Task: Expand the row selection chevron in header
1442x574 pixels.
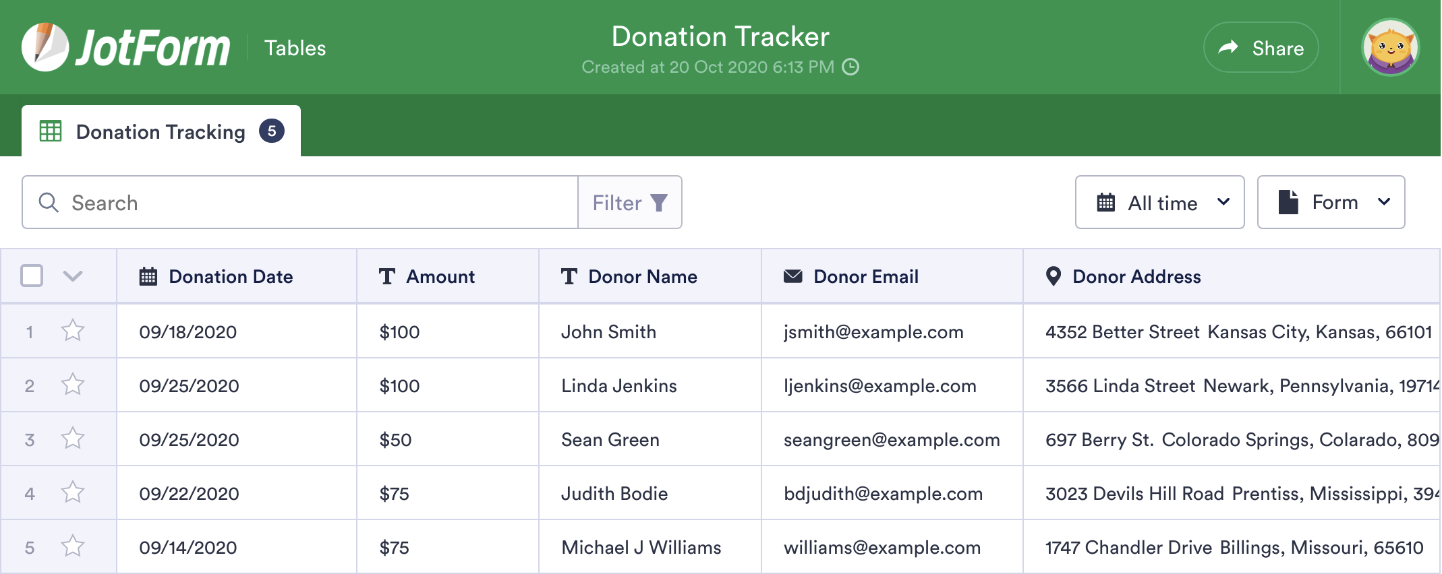Action: click(x=72, y=276)
